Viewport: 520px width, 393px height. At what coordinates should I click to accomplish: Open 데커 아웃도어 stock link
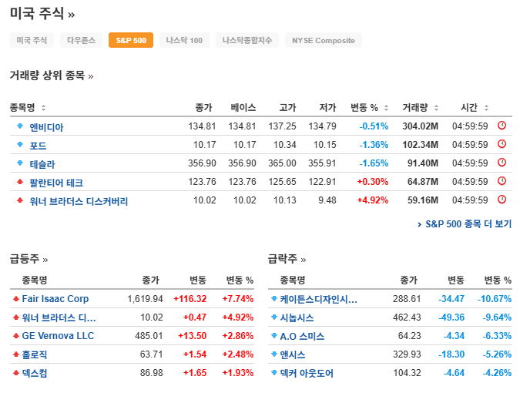[307, 373]
